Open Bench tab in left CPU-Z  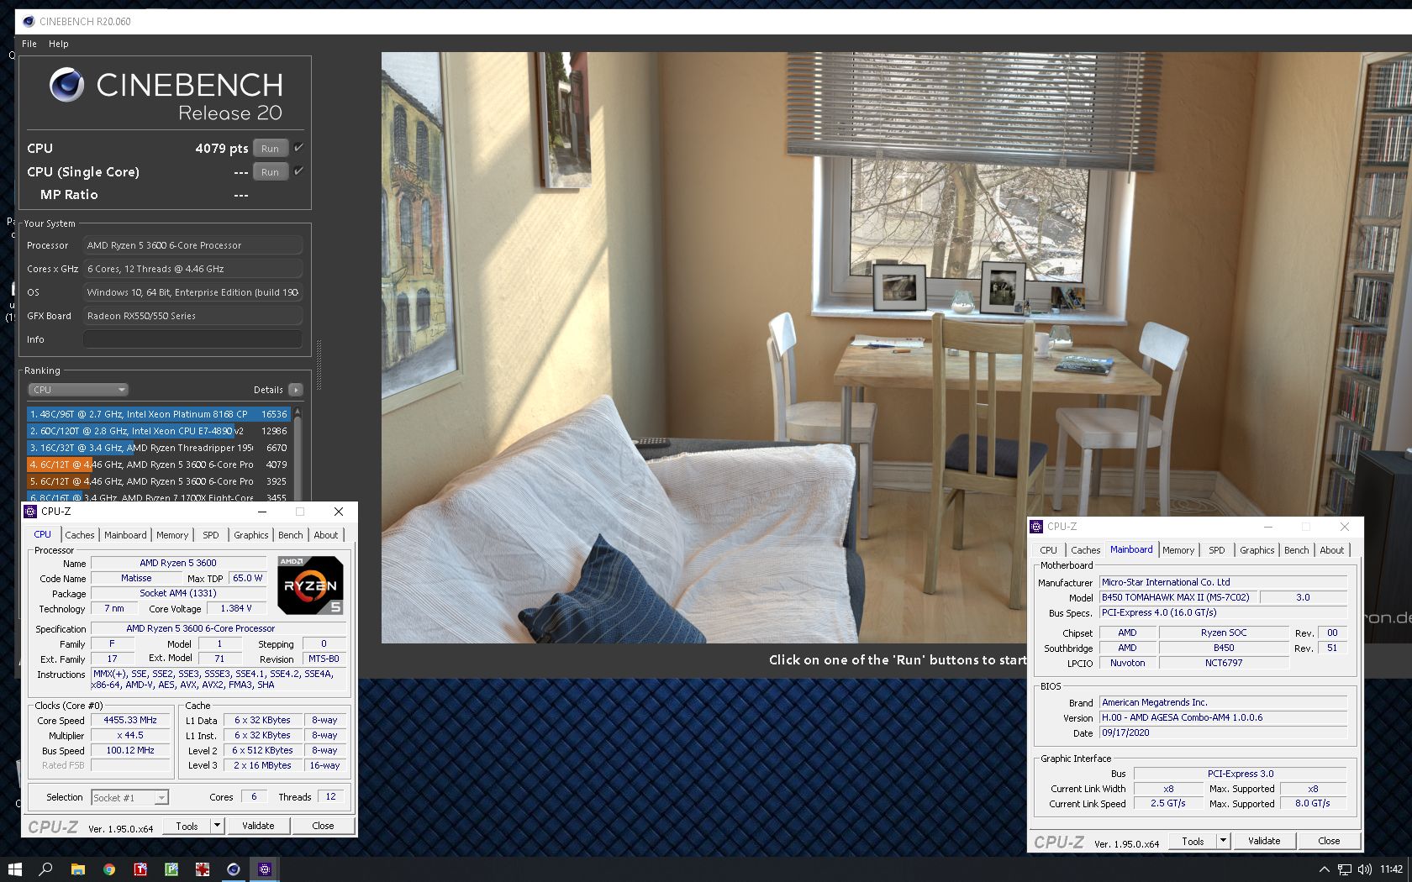[291, 535]
